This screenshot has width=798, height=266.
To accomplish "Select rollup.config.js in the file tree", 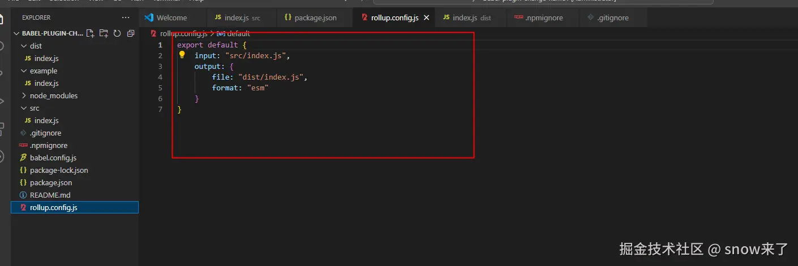I will (x=75, y=207).
